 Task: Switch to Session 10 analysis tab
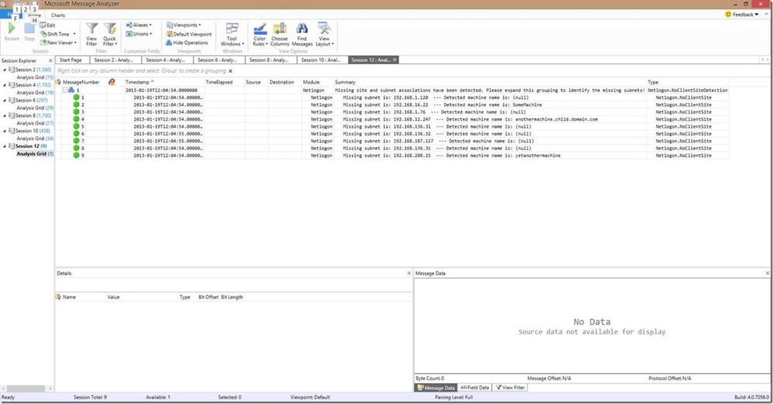tap(321, 60)
